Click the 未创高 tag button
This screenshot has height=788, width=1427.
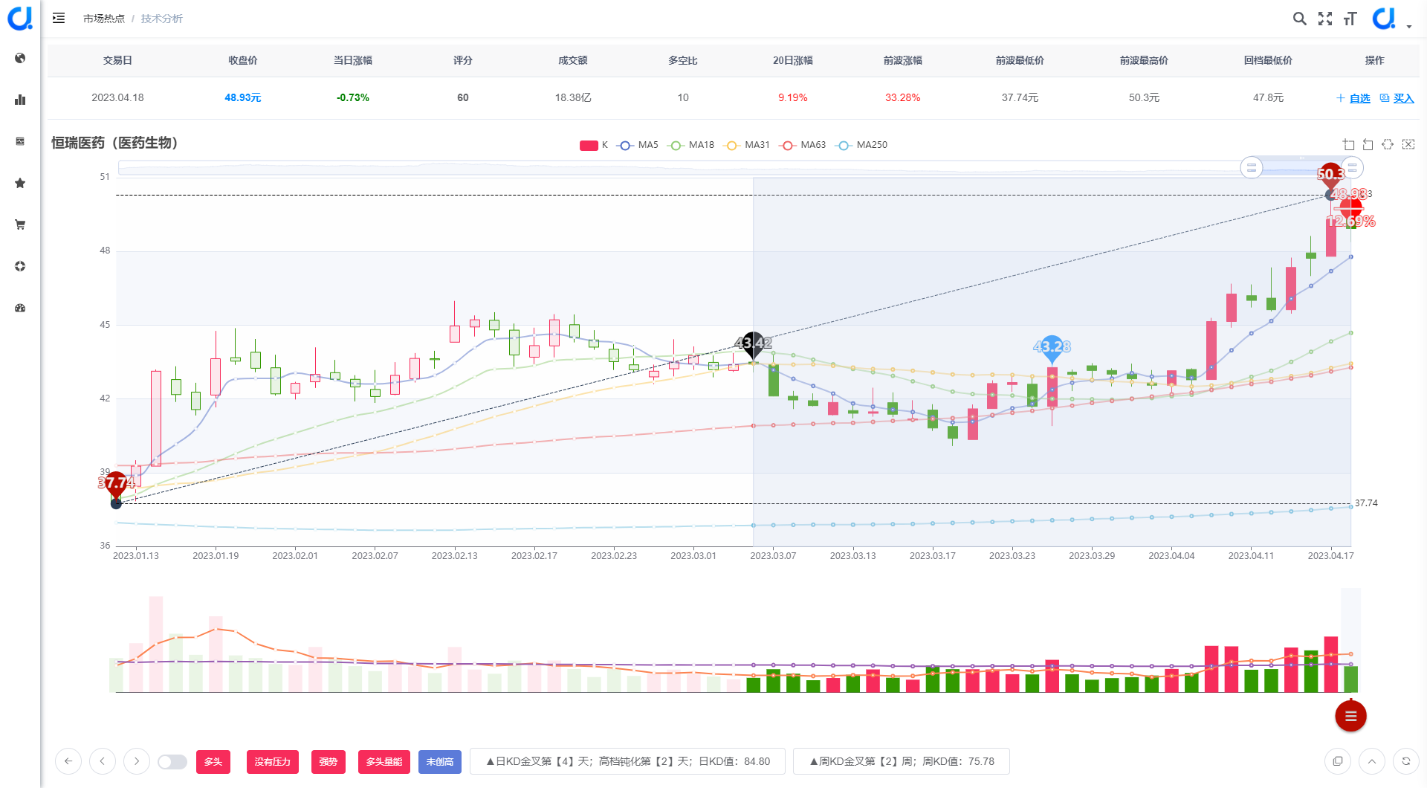coord(440,762)
